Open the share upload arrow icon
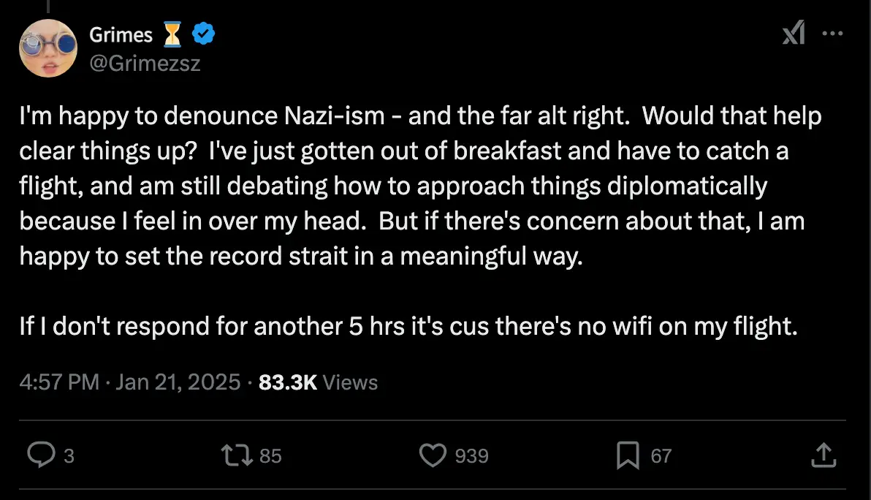The image size is (871, 500). pyautogui.click(x=823, y=455)
